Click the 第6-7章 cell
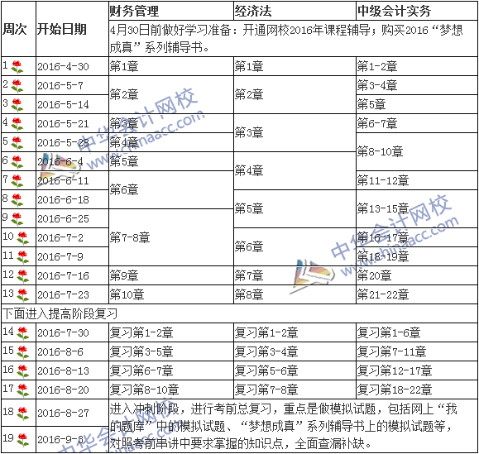Image resolution: width=479 pixels, height=454 pixels. (417, 123)
